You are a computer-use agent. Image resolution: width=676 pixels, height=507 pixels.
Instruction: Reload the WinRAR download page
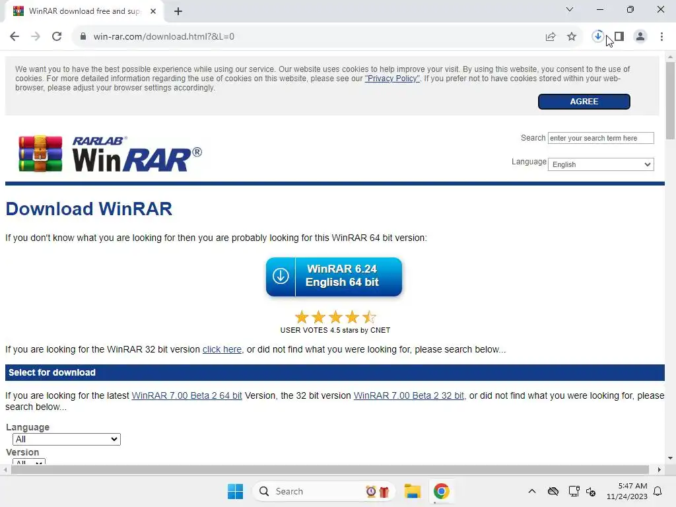pos(57,37)
